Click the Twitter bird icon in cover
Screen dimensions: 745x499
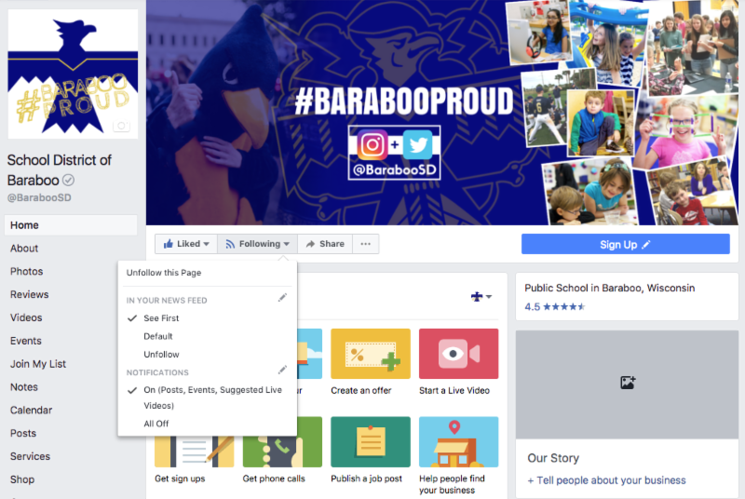417,145
